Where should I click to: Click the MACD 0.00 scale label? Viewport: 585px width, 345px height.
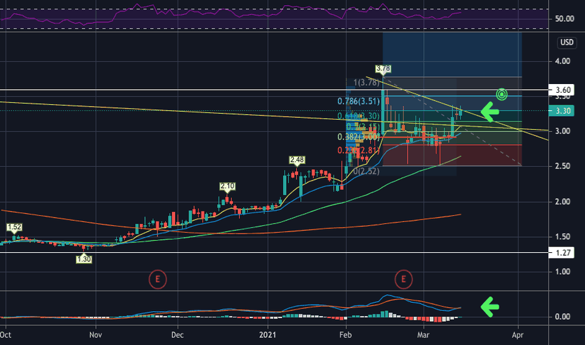pos(562,317)
